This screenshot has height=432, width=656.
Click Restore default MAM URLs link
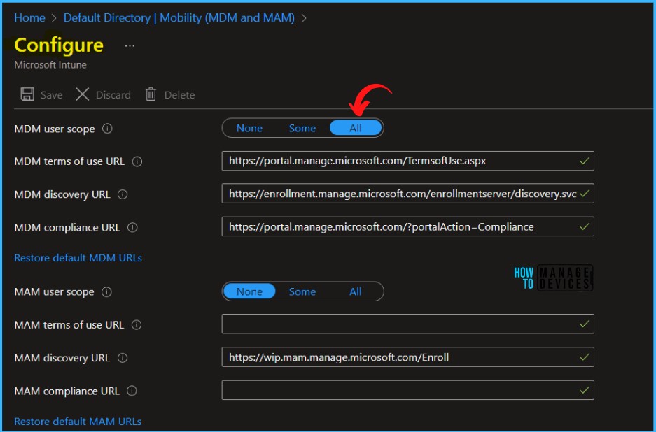click(x=78, y=421)
